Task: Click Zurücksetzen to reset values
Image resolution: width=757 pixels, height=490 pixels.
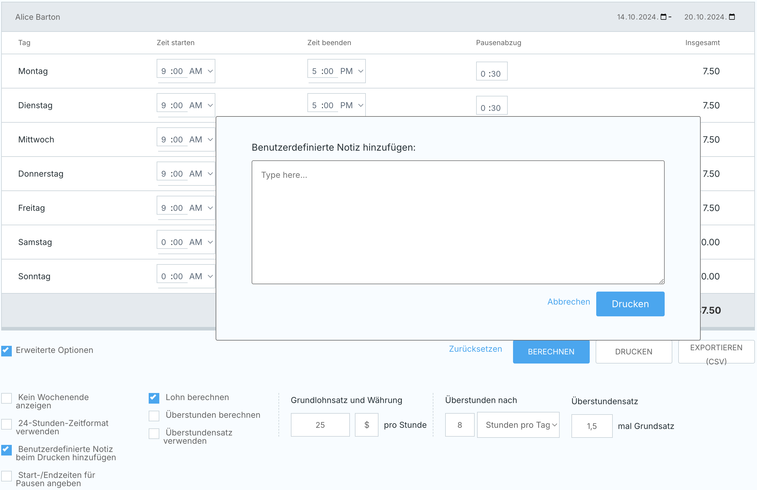Action: coord(476,348)
